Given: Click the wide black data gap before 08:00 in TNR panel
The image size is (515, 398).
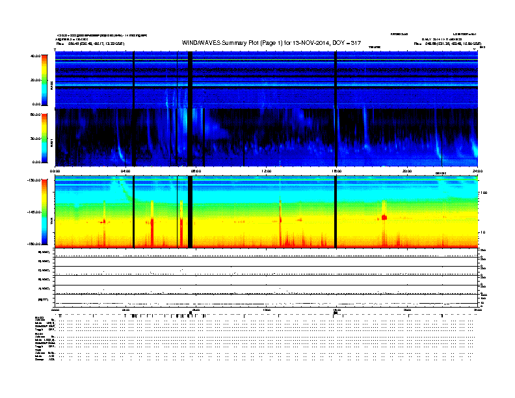Looking at the screenshot, I should pos(190,212).
